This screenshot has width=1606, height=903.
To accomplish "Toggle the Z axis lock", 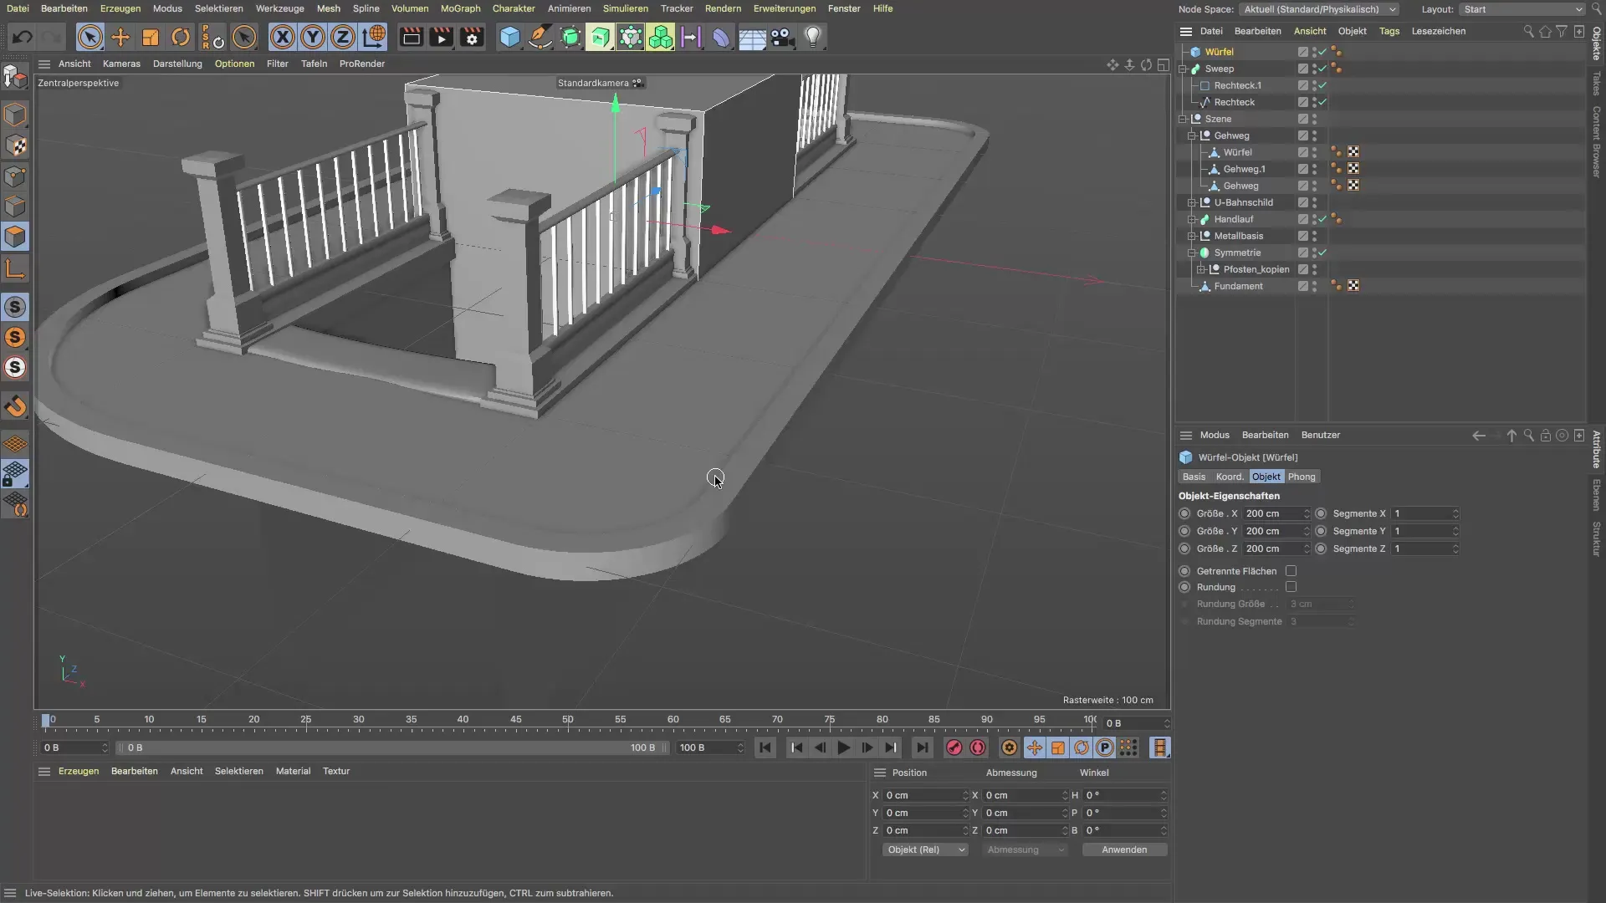I will 343,37.
